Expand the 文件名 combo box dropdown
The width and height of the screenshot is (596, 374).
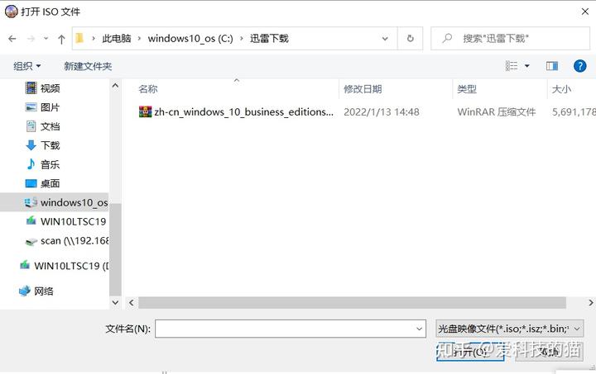pos(419,329)
